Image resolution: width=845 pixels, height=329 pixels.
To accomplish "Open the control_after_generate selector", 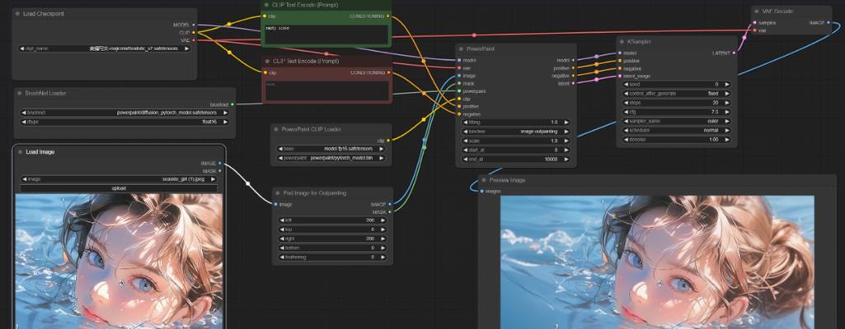I will pyautogui.click(x=677, y=94).
